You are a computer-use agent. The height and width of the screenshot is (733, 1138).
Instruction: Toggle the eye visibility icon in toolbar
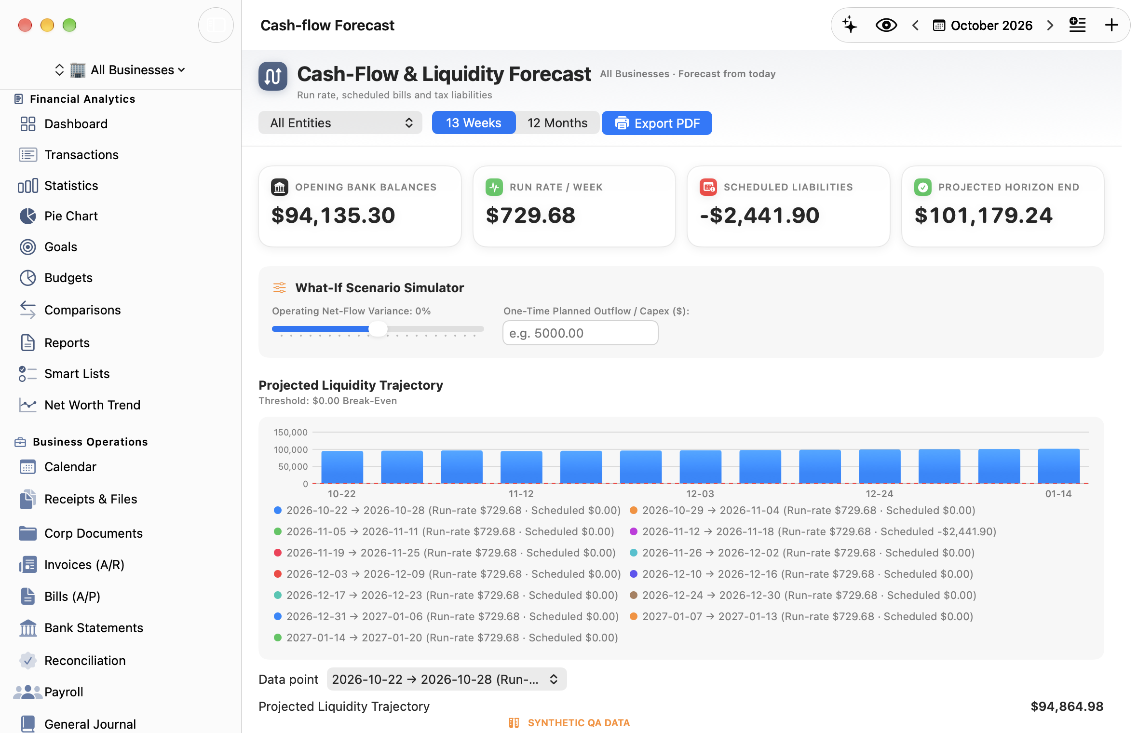point(886,25)
